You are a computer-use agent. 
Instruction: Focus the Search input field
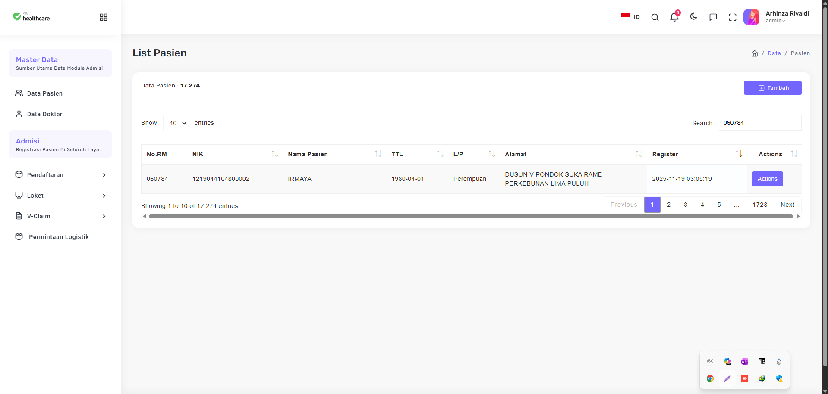click(x=760, y=123)
